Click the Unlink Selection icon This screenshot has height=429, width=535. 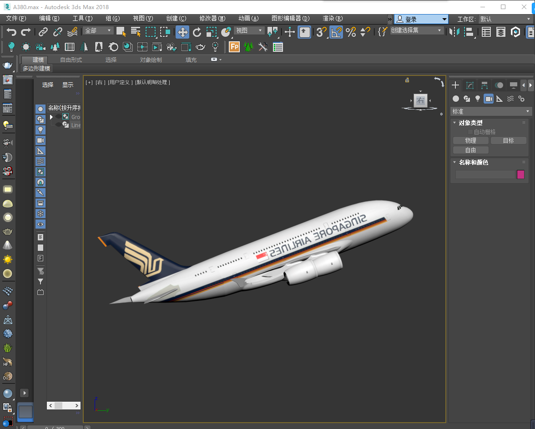tap(58, 32)
